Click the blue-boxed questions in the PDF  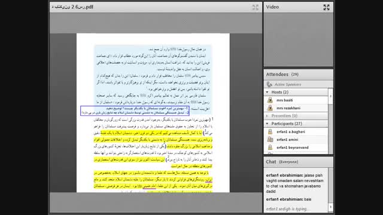(x=135, y=110)
